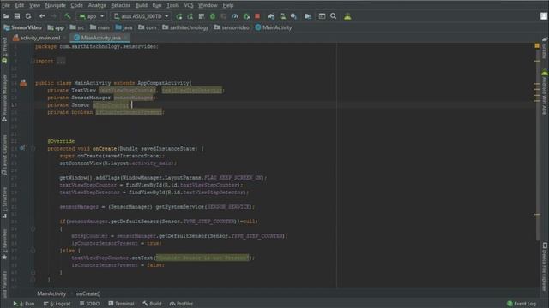Viewport: 549px width, 308px height.
Task: Click the Android robot avatar icon in toolbar
Action: (x=347, y=16)
